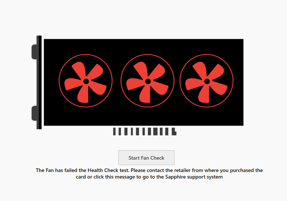Select the left red fan icon

pyautogui.click(x=86, y=81)
